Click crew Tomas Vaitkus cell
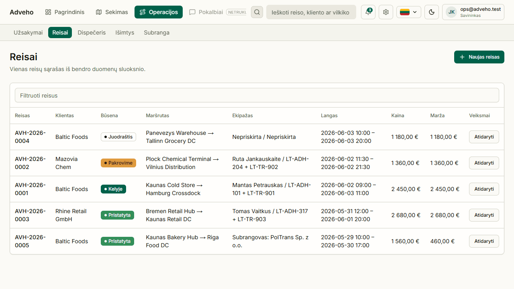The width and height of the screenshot is (514, 289). (x=270, y=215)
